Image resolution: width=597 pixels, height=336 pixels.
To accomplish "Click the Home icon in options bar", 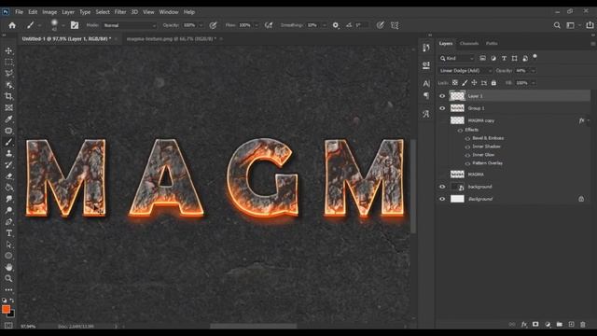I will point(12,25).
